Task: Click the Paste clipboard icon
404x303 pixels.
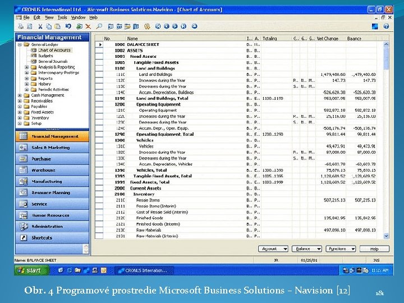Action: 58,26
